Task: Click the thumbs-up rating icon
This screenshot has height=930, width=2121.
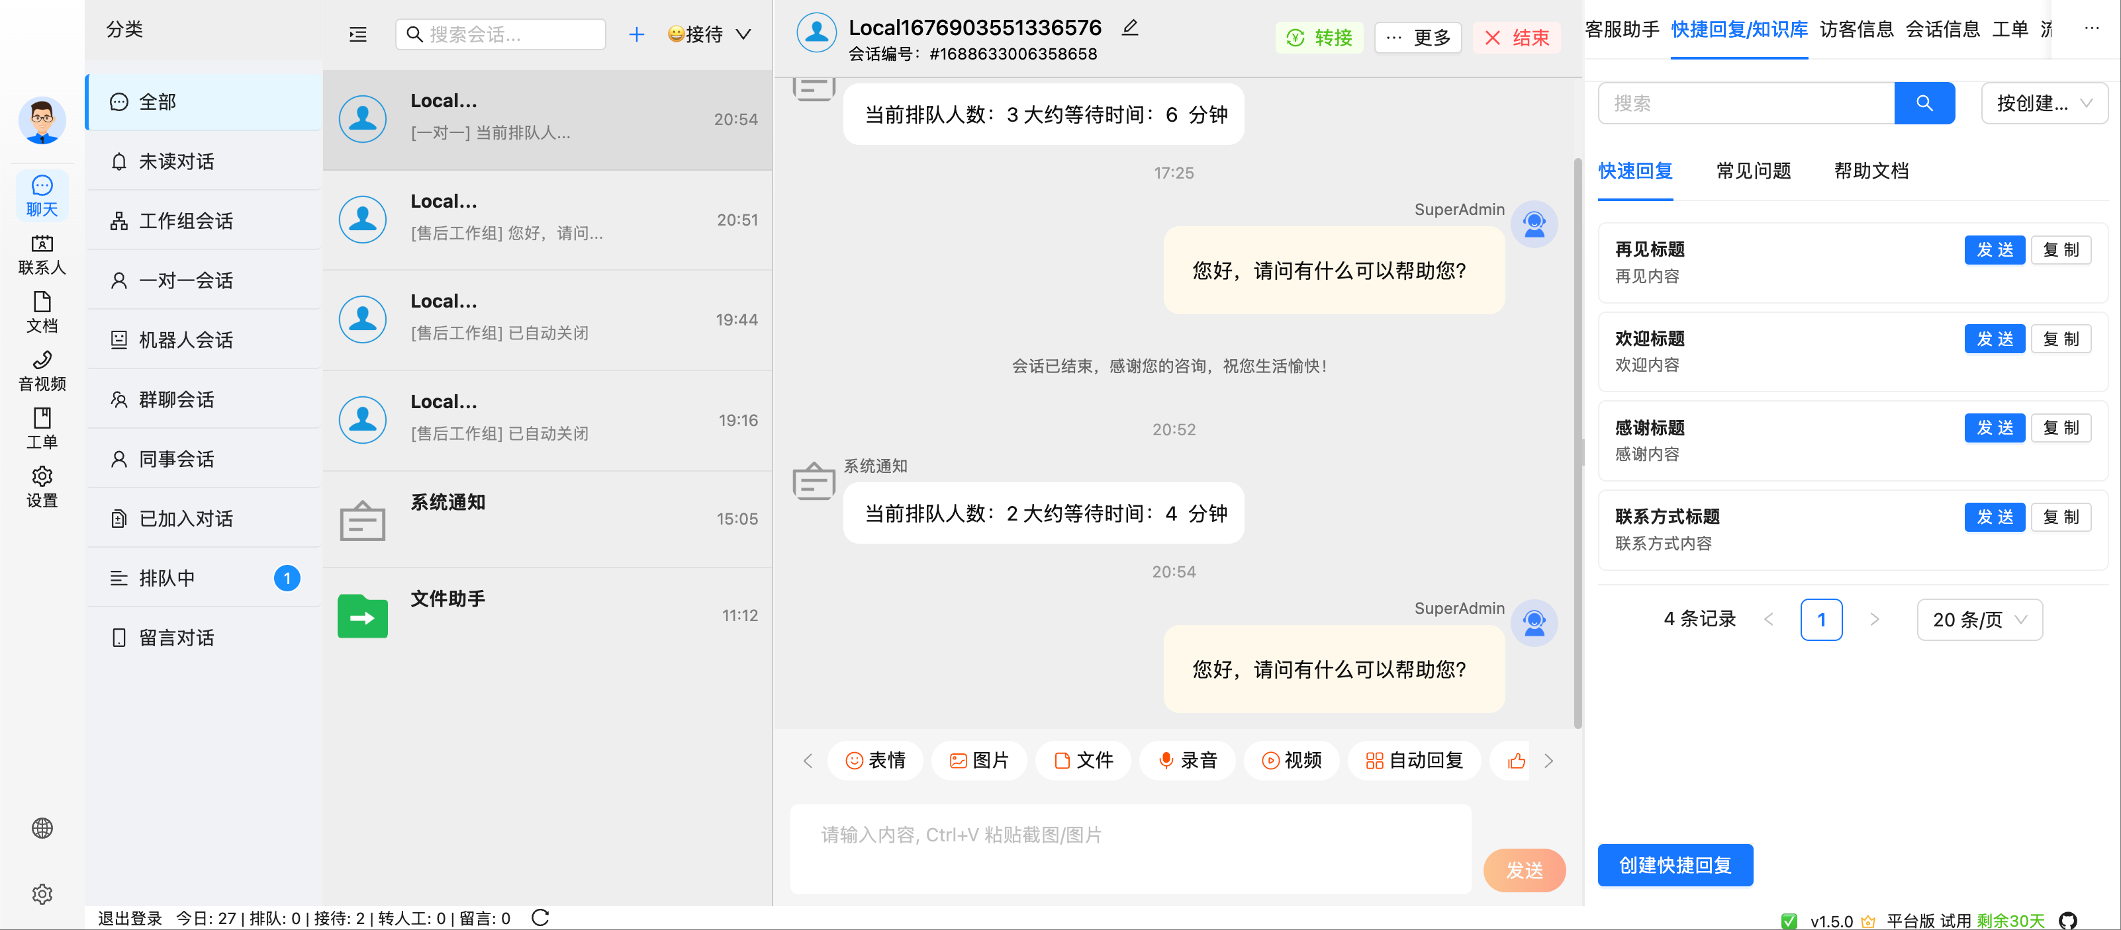Action: pyautogui.click(x=1516, y=761)
